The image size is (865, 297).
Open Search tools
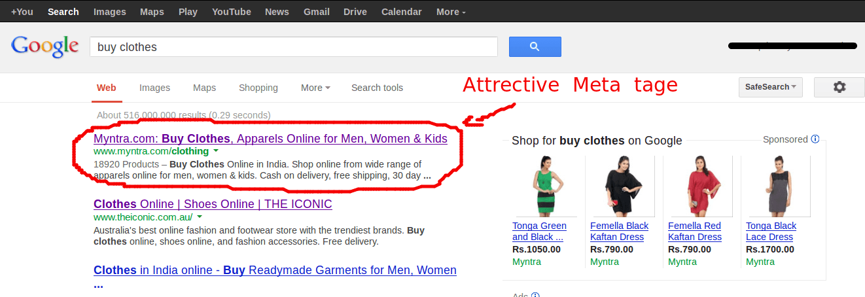377,88
